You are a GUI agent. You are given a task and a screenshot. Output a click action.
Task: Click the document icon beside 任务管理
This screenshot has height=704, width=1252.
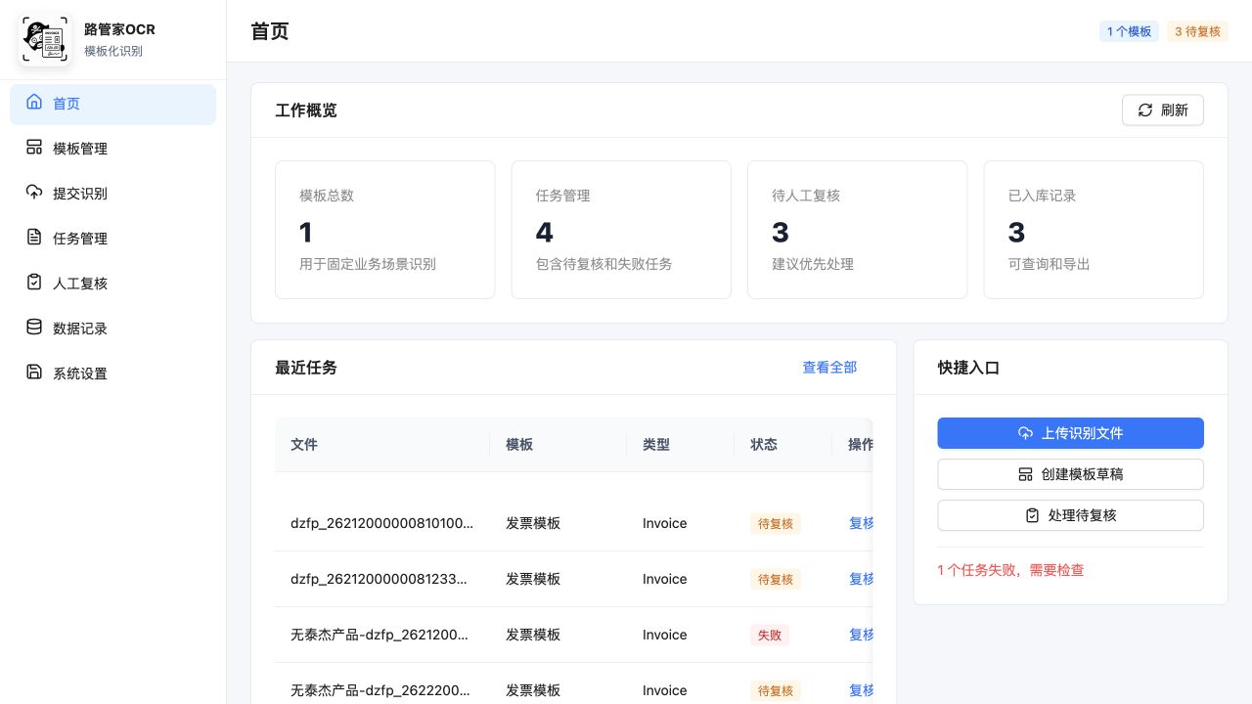(x=34, y=238)
